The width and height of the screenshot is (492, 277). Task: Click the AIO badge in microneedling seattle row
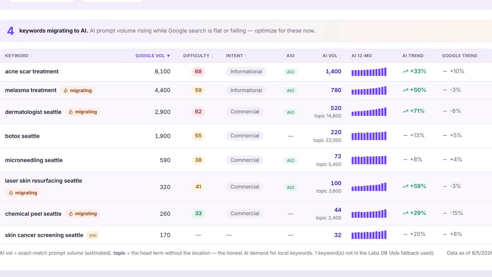coord(290,161)
